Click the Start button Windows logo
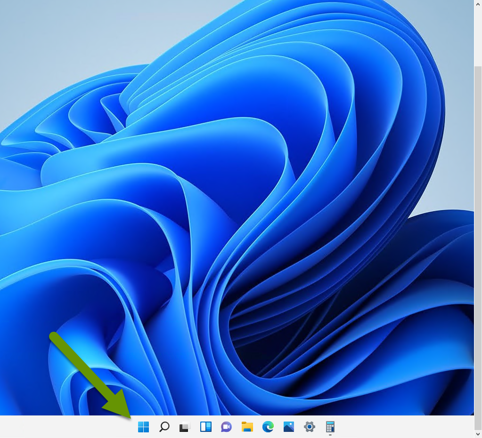Screen dimensions: 482x438 point(143,427)
